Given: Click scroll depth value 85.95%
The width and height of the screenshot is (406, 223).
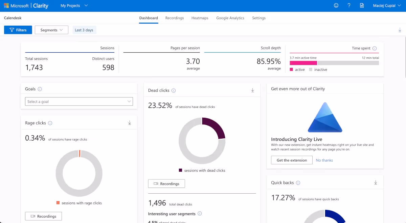Looking at the screenshot, I should pyautogui.click(x=268, y=61).
